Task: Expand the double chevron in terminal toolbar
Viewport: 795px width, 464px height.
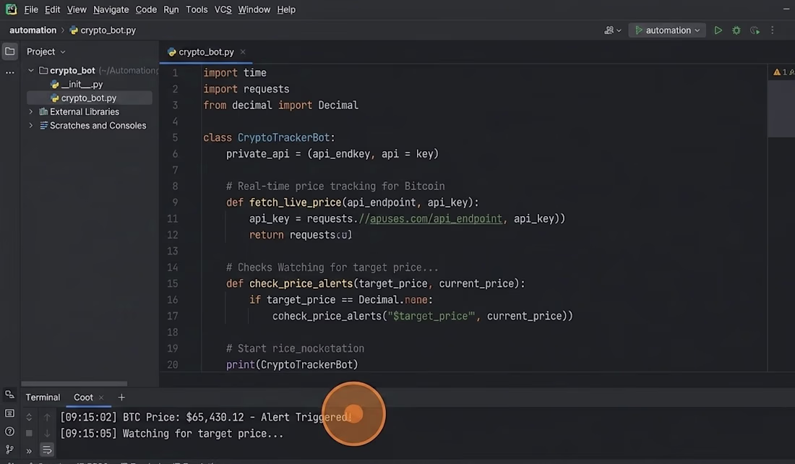Action: pos(29,450)
